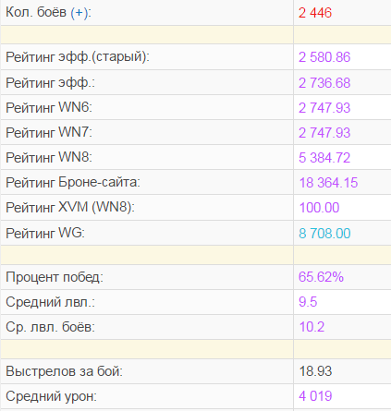Select the battles count value 2 446
Viewport: 391px width, 411px height.
tap(315, 13)
